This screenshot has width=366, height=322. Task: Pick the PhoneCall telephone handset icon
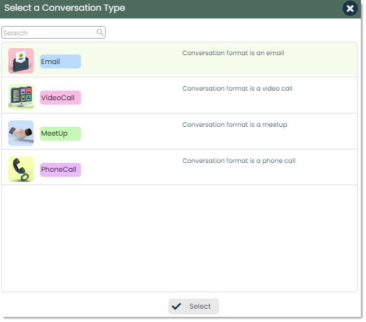[x=21, y=169]
